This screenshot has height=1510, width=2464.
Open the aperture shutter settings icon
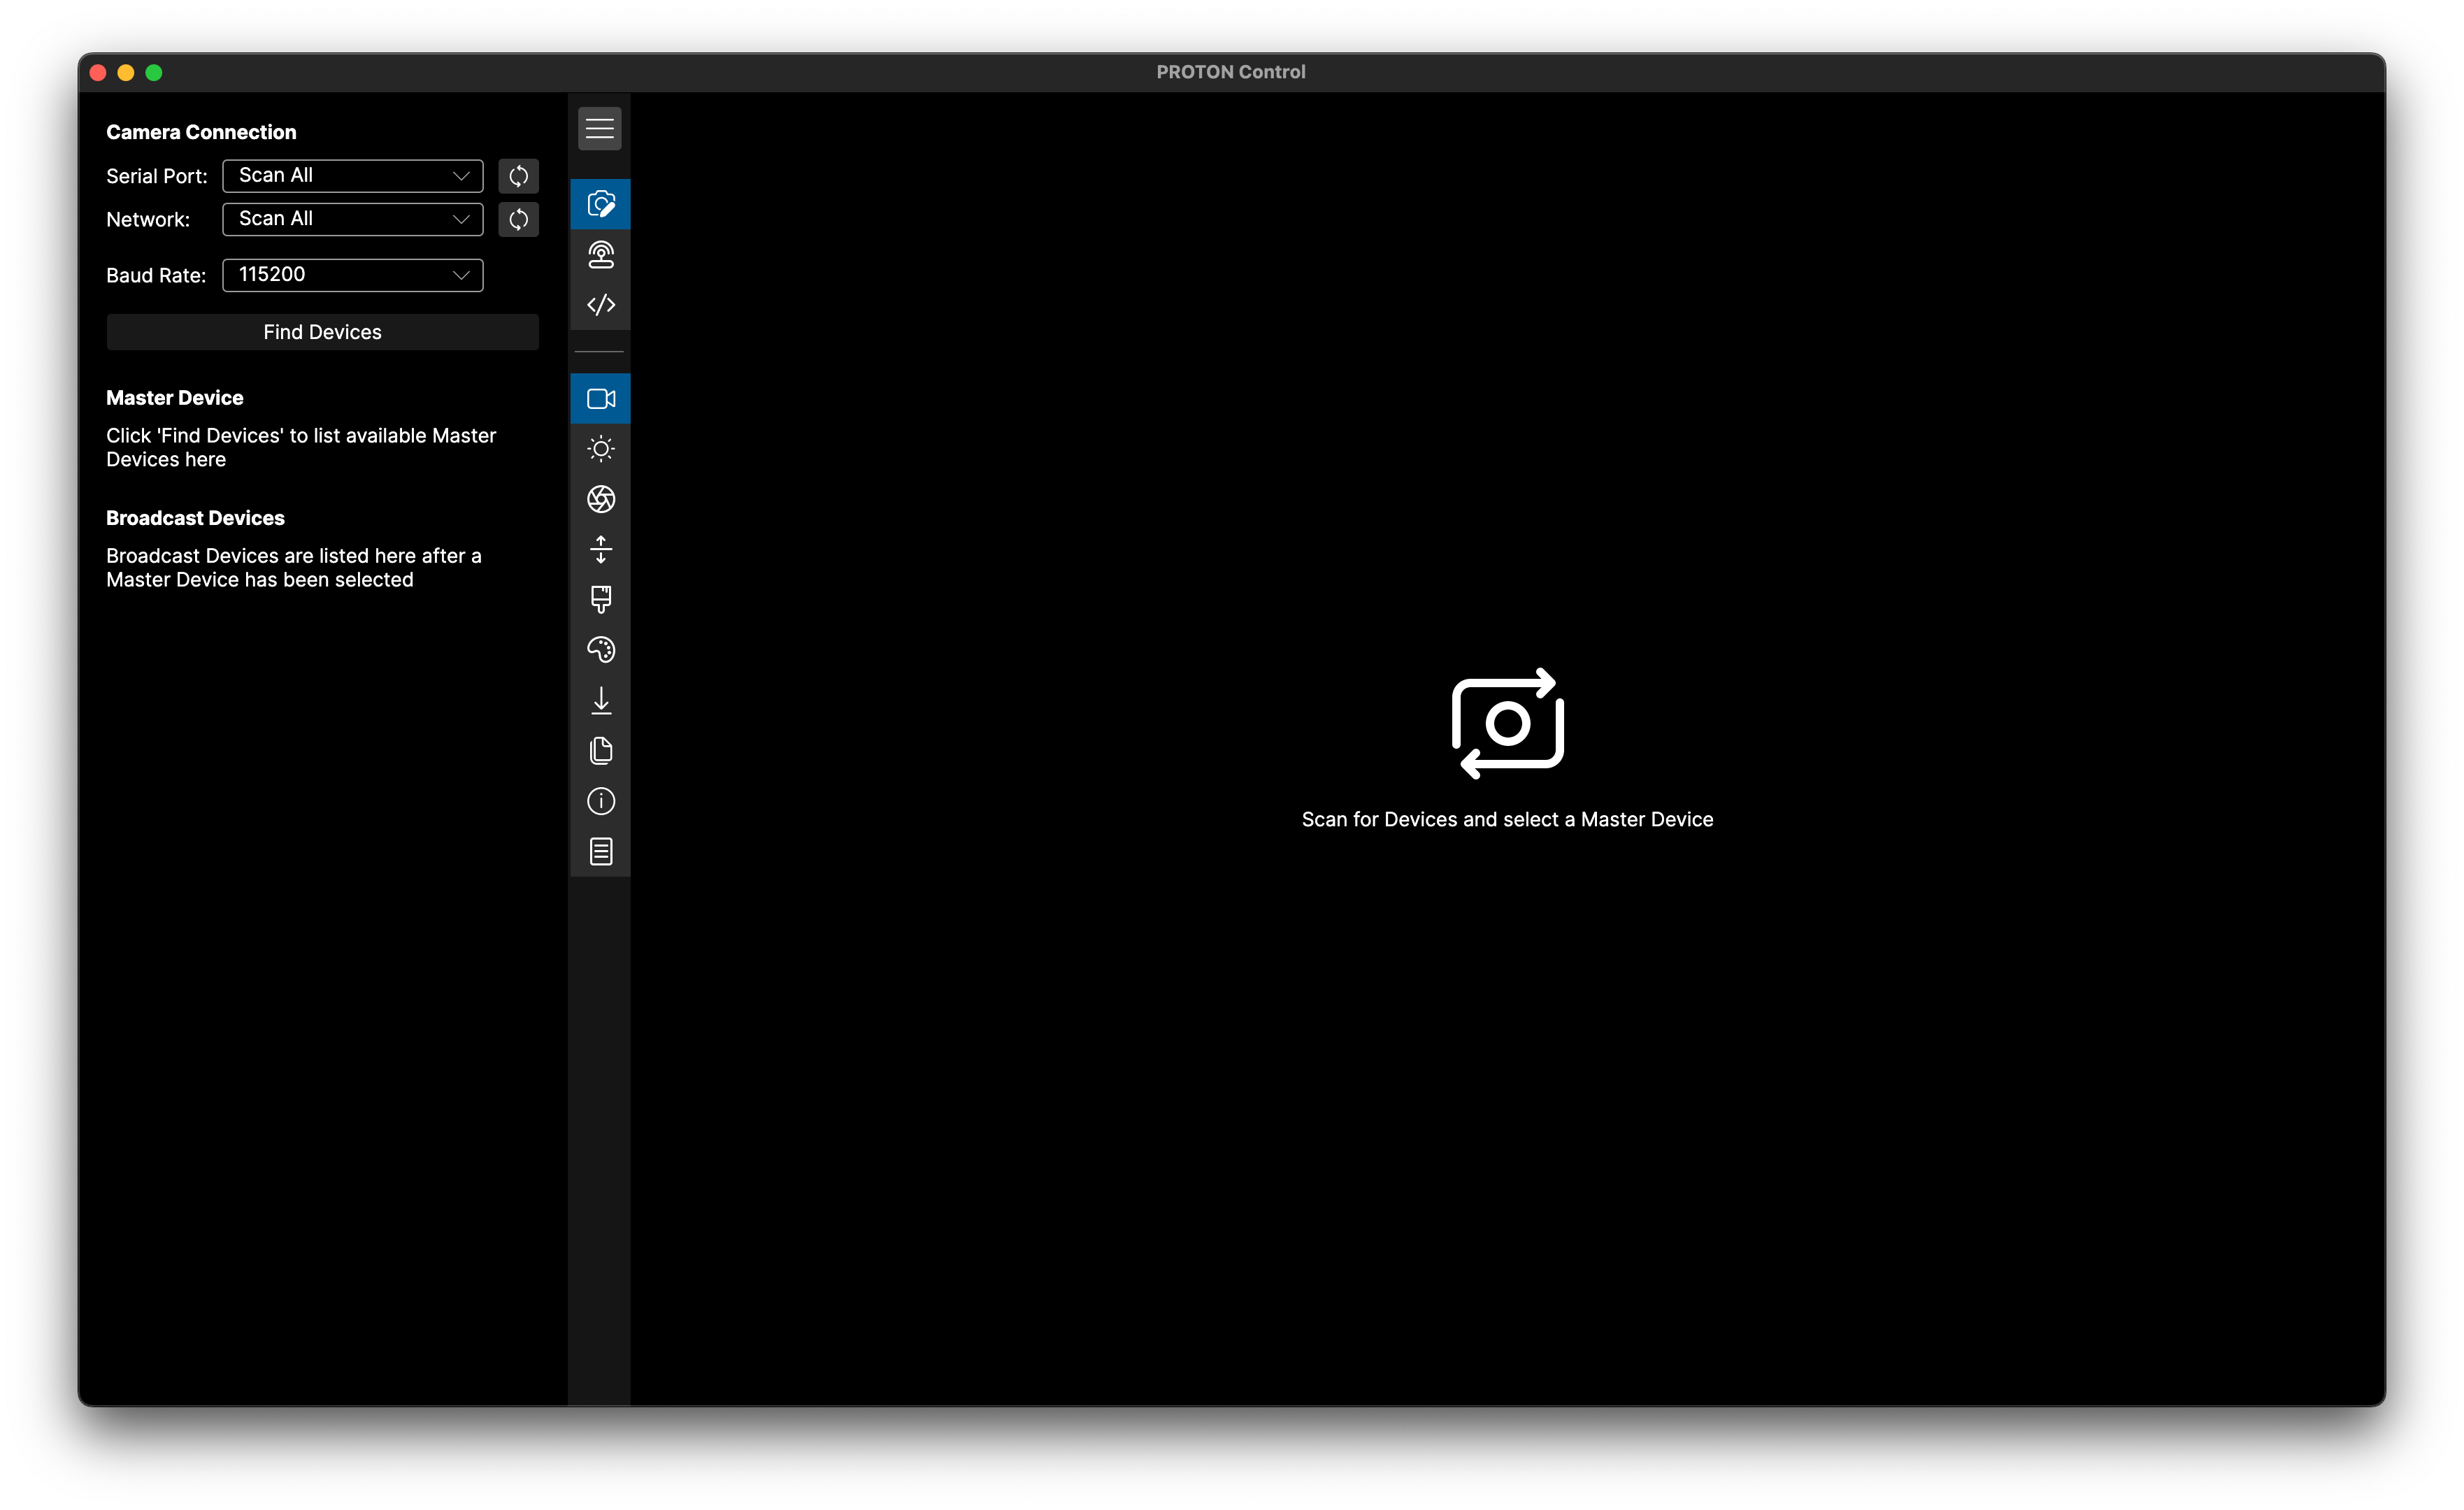click(x=600, y=499)
